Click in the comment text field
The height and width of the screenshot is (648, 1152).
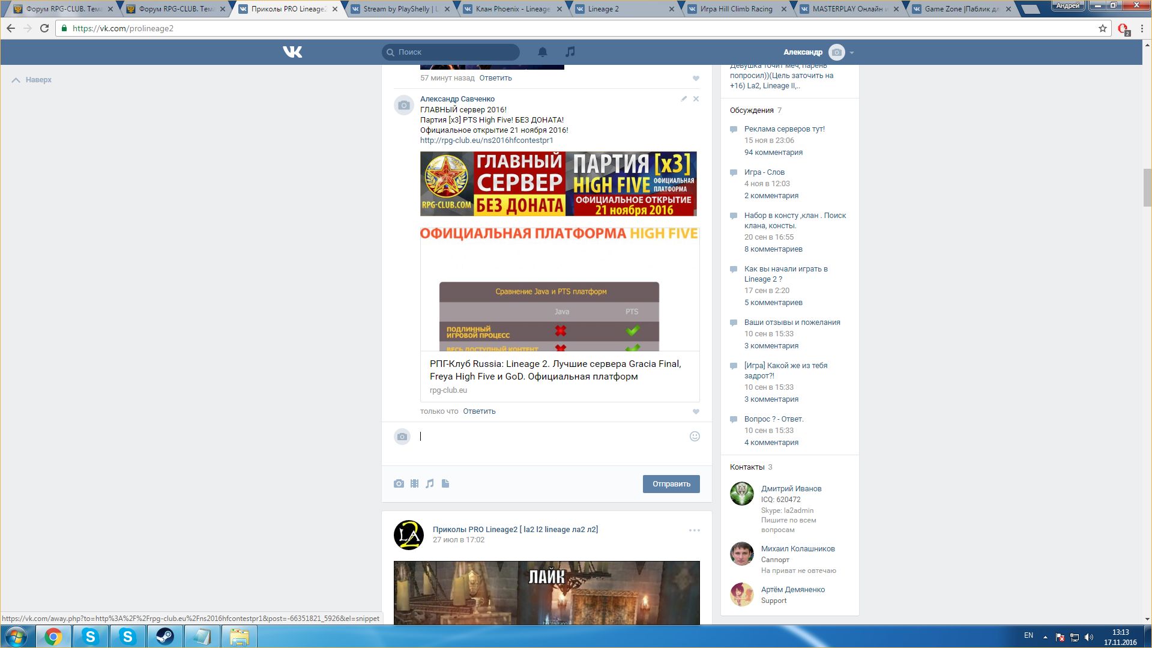(x=552, y=437)
